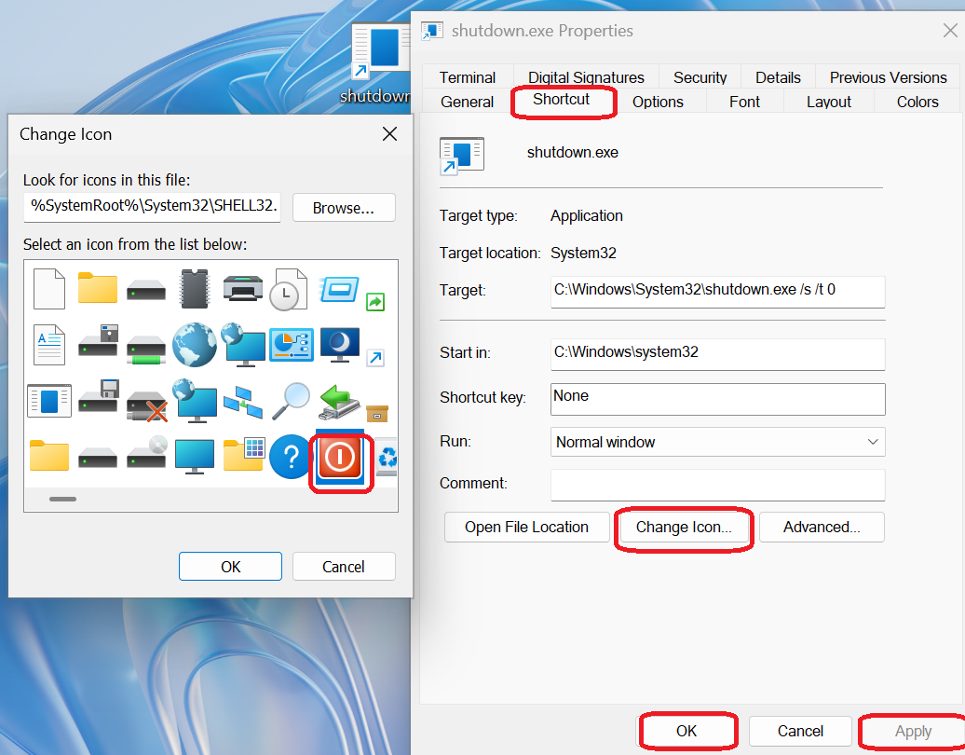Open the Run dropdown showing Normal window

click(717, 442)
